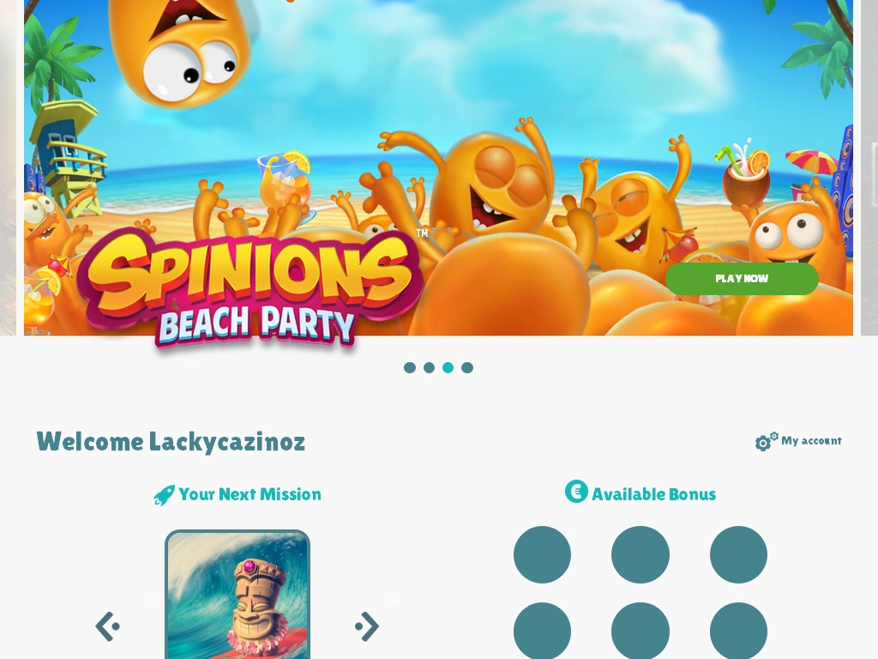Image resolution: width=878 pixels, height=659 pixels.
Task: Click the My account gear icon
Action: pyautogui.click(x=766, y=441)
